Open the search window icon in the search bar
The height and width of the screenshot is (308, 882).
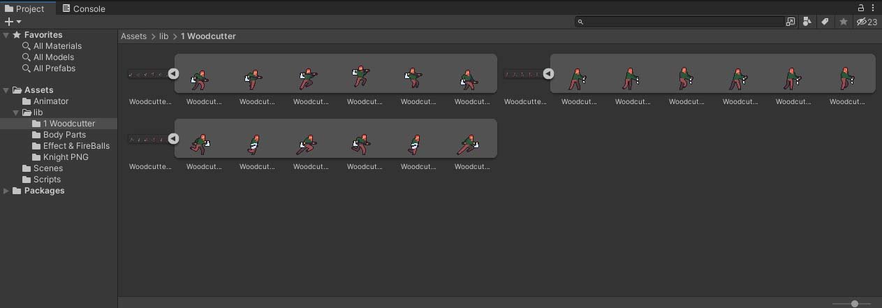tap(791, 22)
